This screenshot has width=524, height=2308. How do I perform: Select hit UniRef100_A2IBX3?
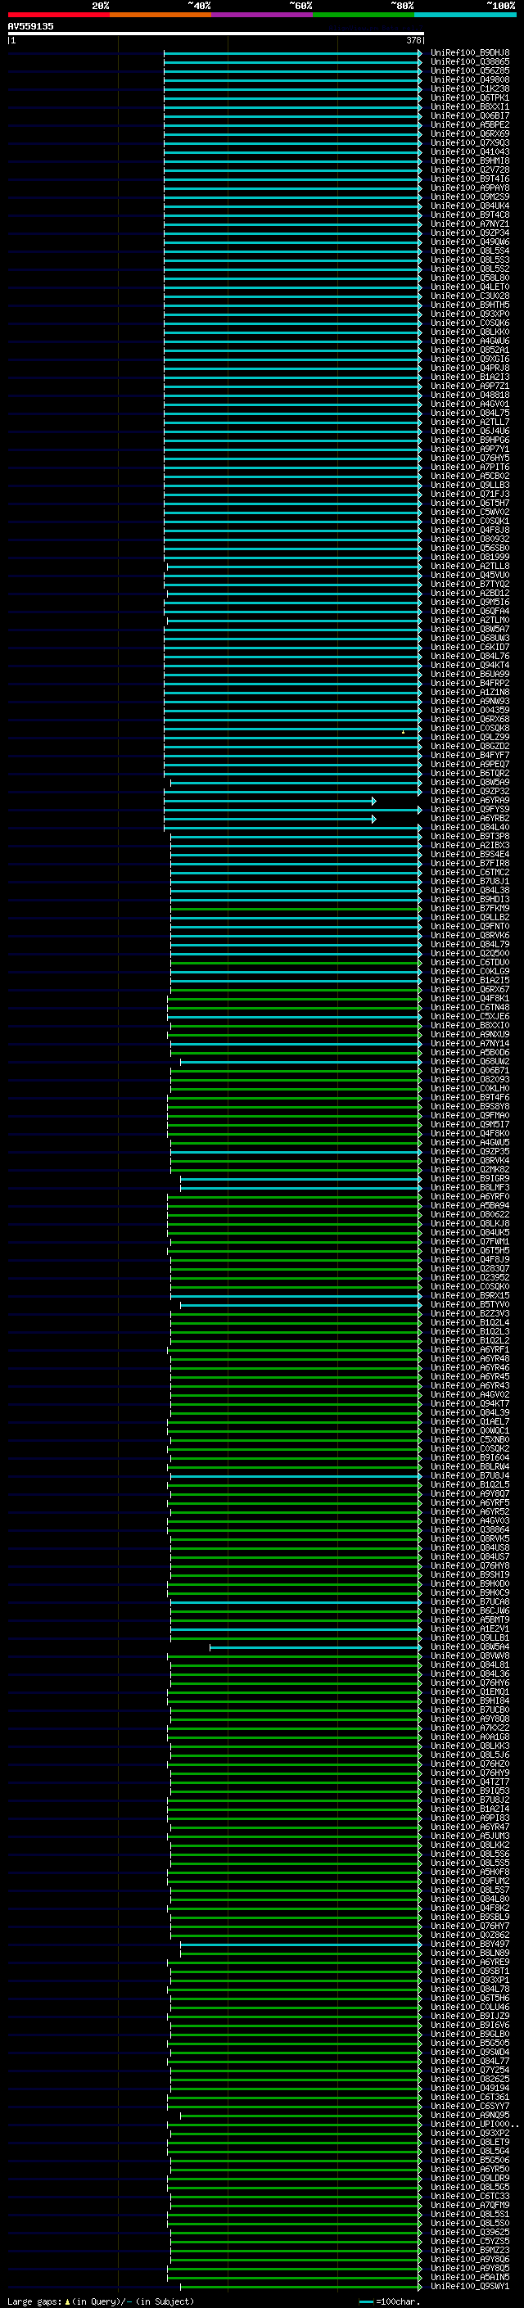pyautogui.click(x=469, y=846)
